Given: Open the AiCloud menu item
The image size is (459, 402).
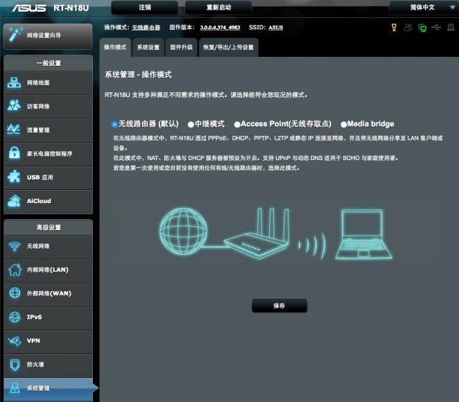Looking at the screenshot, I should coord(49,201).
